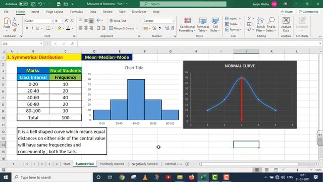Decrease font size with small A icon
Screen dimensions: 323x182
coord(72,21)
